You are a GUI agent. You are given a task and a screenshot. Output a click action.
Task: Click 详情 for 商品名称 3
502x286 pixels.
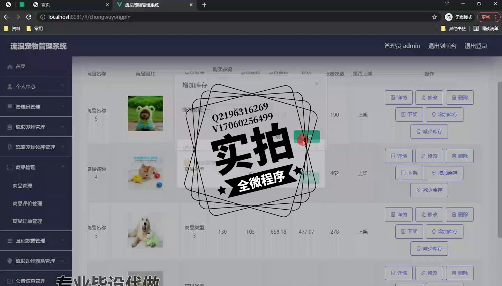(x=399, y=214)
